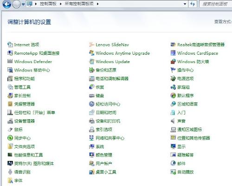Open the 区域和语言 globe icon
The image size is (232, 186).
click(x=173, y=104)
